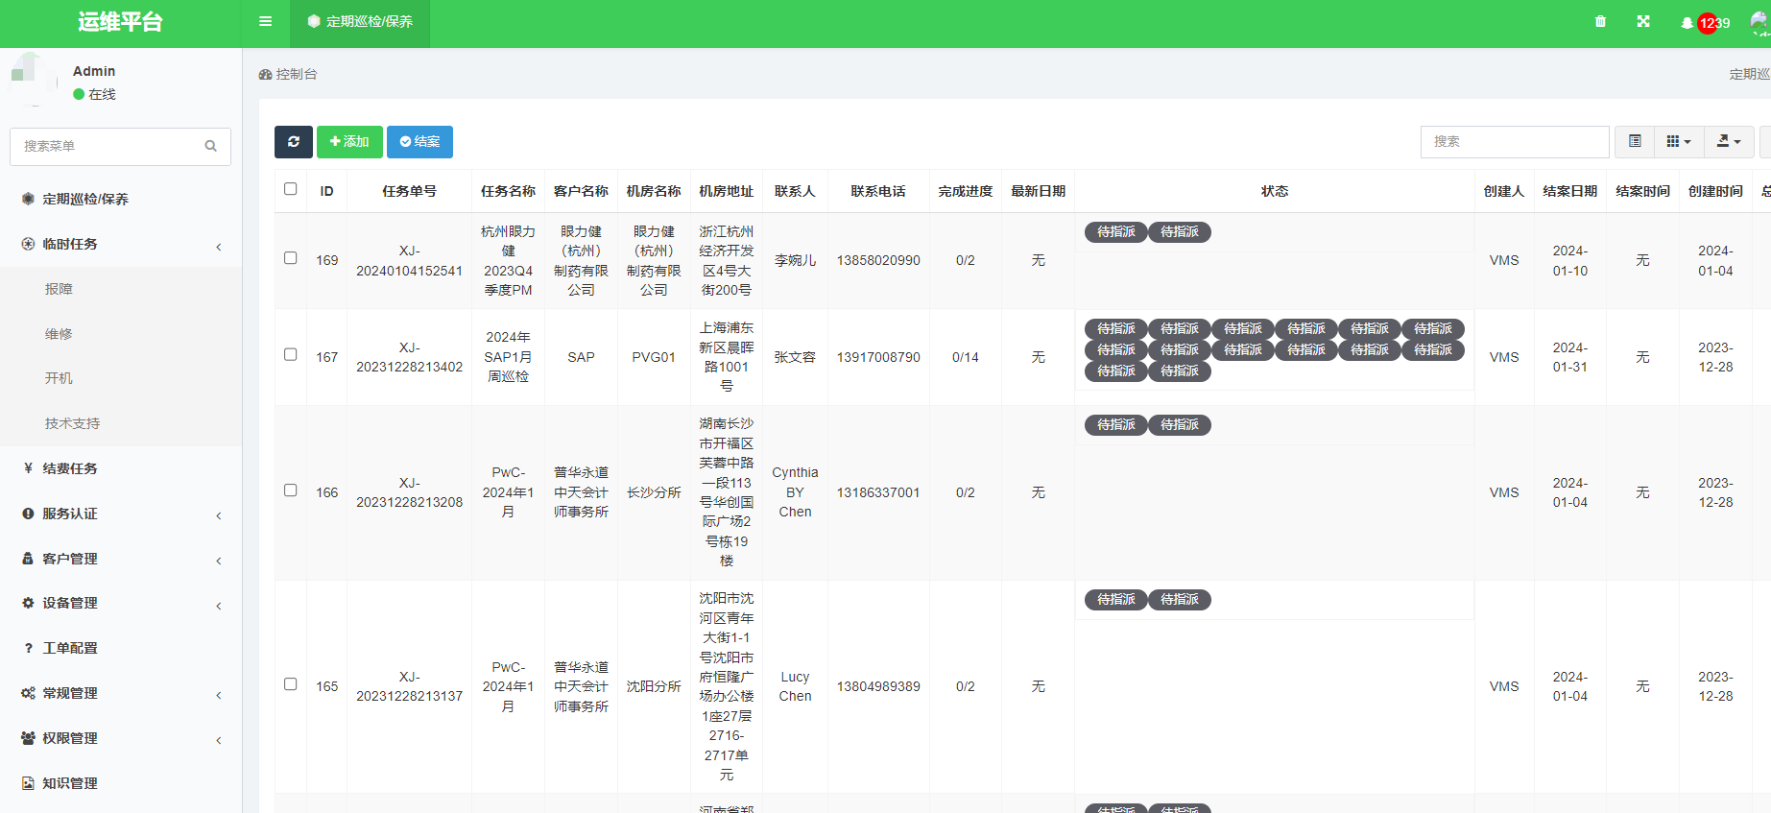Click the trash icon in top bar

point(1600,21)
